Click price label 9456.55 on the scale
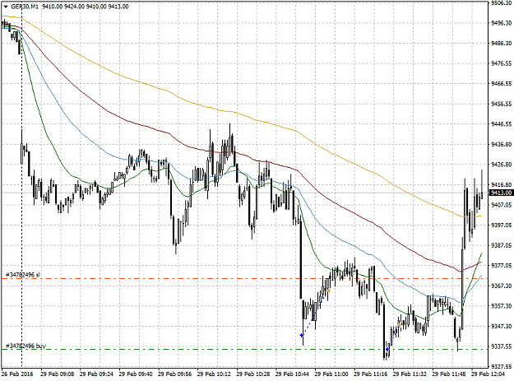This screenshot has width=514, height=381. pos(501,104)
